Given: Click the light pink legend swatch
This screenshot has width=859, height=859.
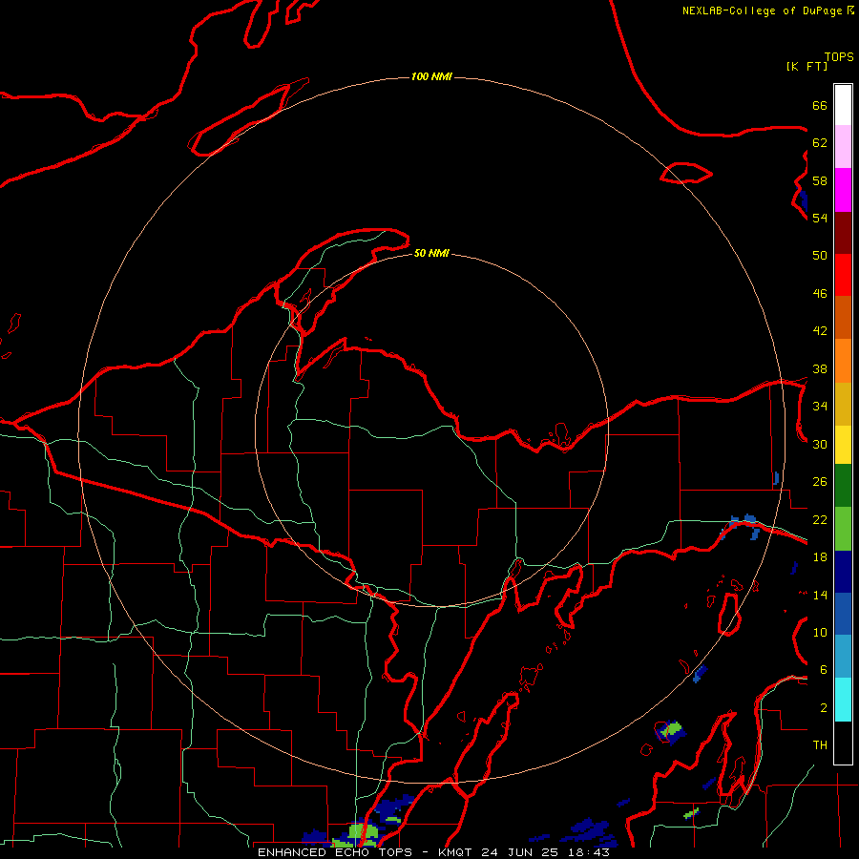Looking at the screenshot, I should [843, 147].
